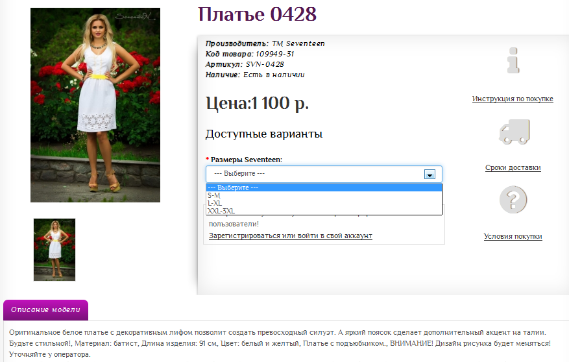Select the L-XL size option
The width and height of the screenshot is (569, 362).
pos(324,203)
